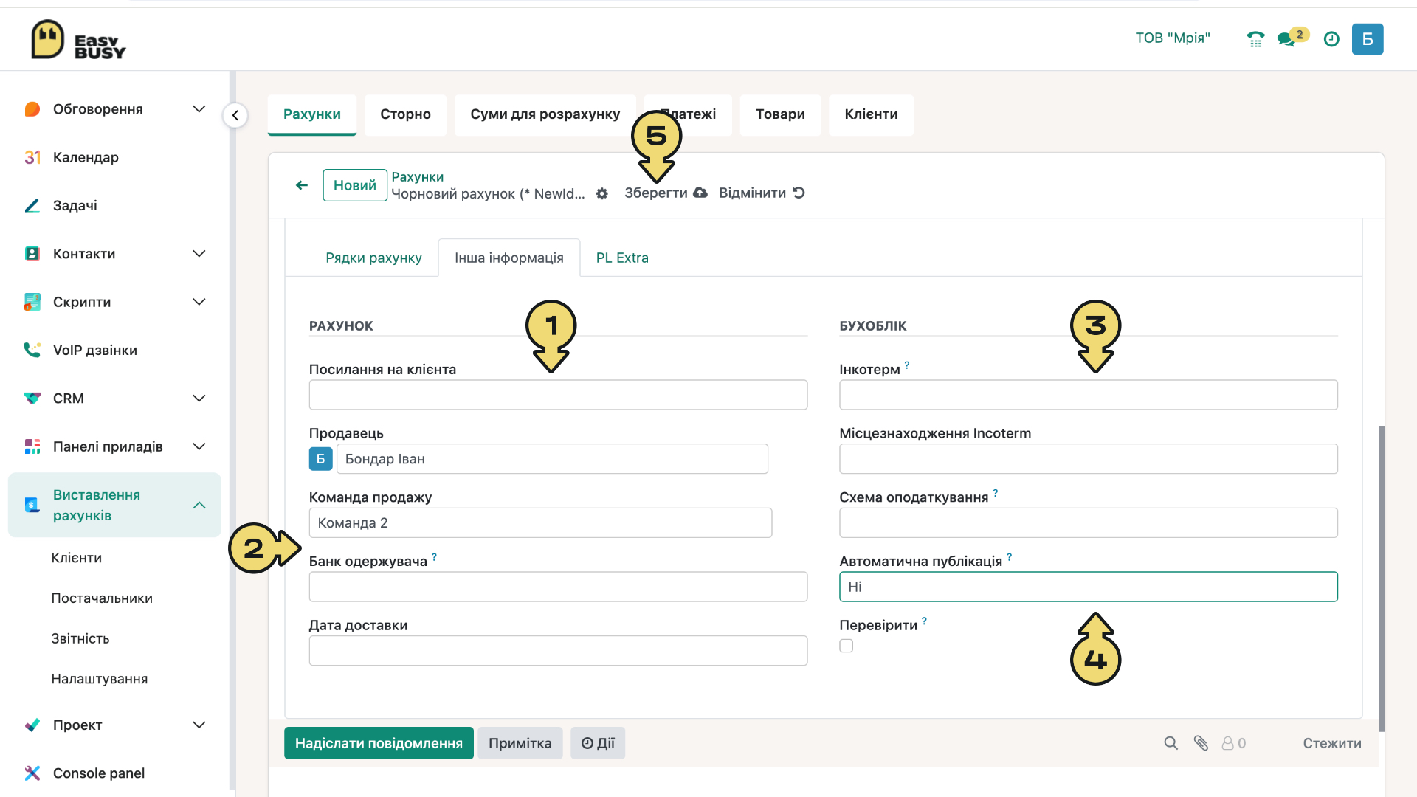Open ТОВ "Мрія" company switcher

(1173, 38)
